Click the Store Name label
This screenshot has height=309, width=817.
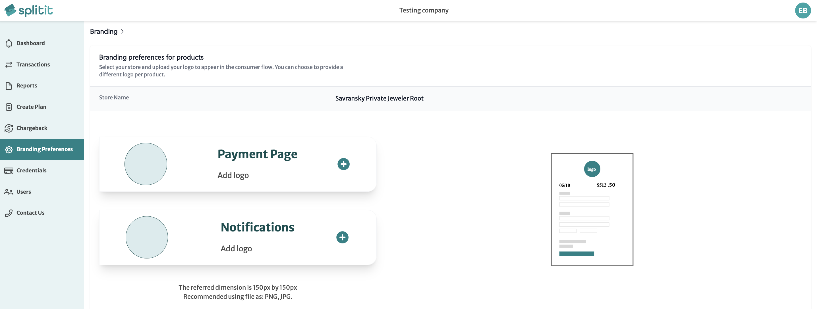(114, 98)
